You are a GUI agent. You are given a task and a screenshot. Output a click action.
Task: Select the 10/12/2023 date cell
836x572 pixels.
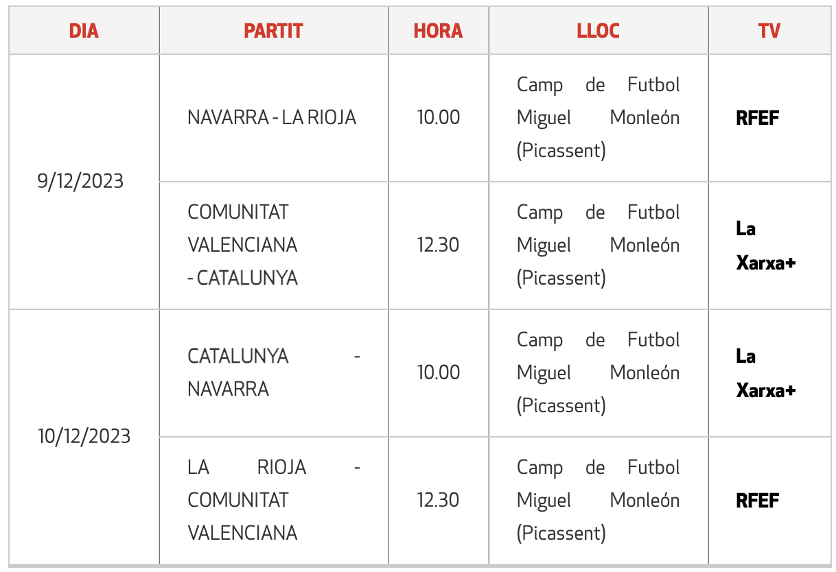tap(84, 436)
